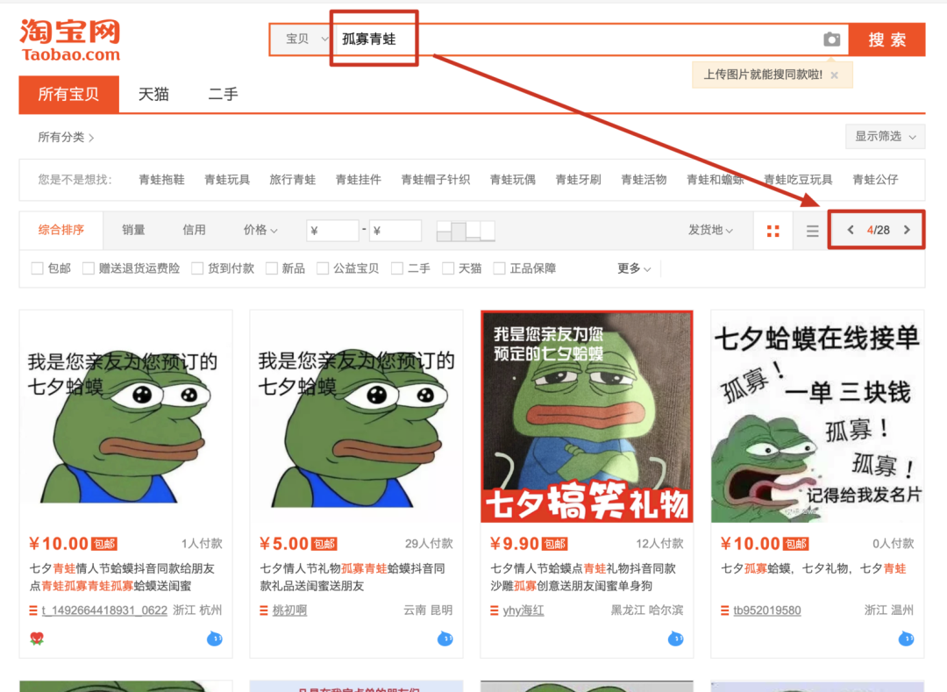Click the 搜索 button
The width and height of the screenshot is (947, 692).
[x=886, y=39]
